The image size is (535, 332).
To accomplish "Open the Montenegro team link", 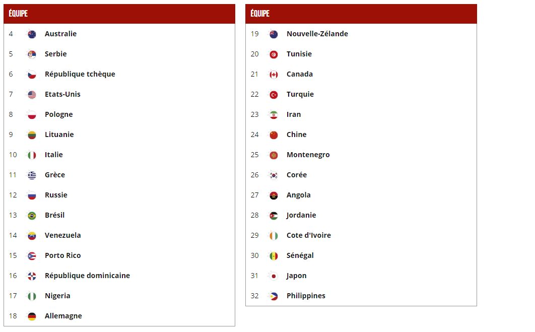I will pyautogui.click(x=308, y=155).
